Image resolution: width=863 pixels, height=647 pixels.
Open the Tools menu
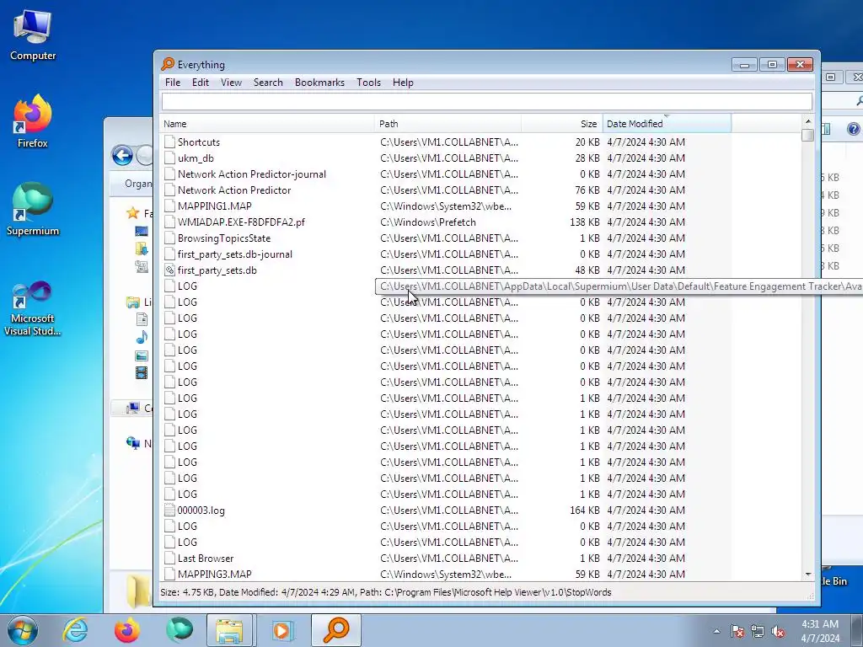pos(369,83)
